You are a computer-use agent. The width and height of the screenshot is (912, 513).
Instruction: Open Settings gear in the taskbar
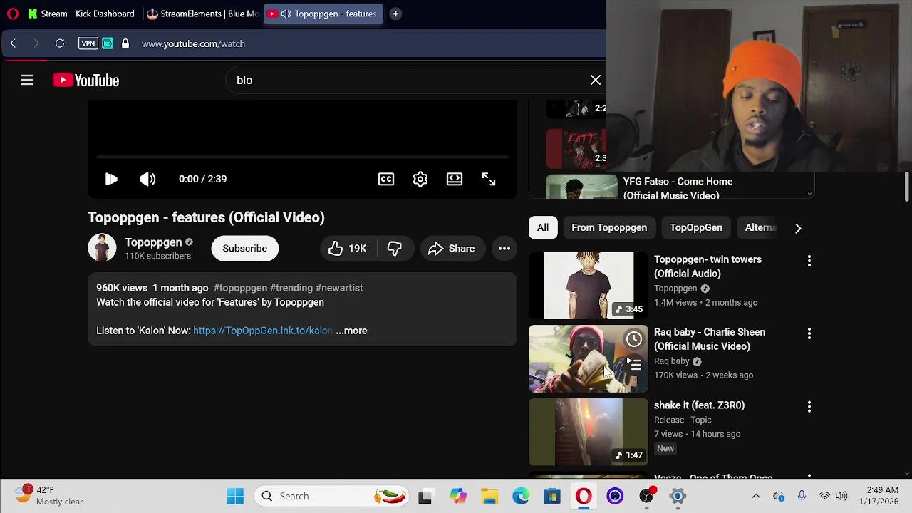(678, 496)
